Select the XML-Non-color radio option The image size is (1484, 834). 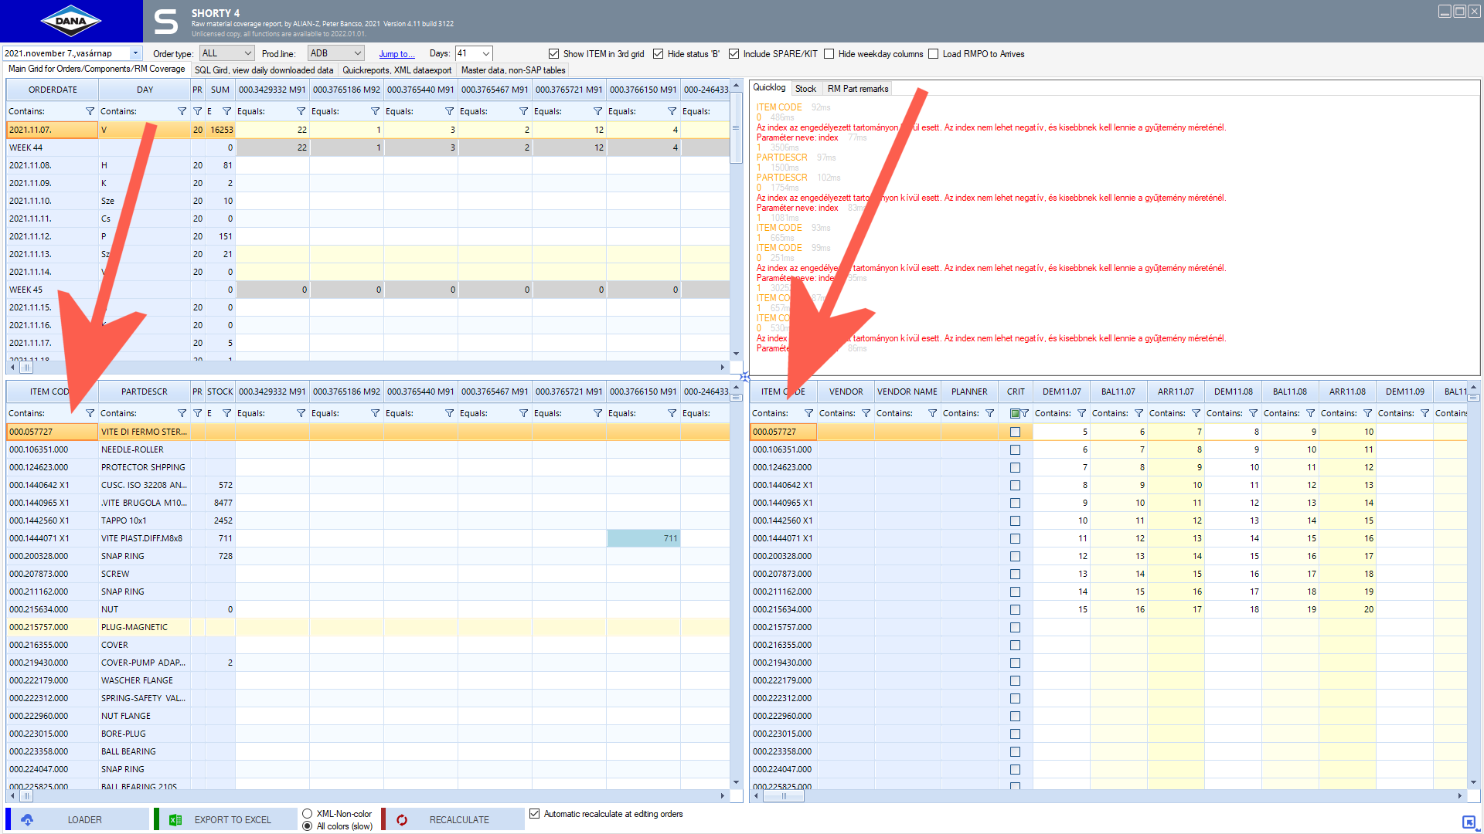[x=308, y=814]
